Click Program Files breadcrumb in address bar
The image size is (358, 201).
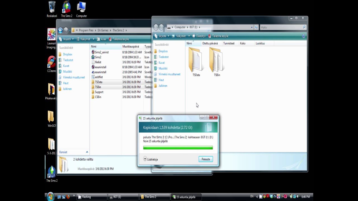pyautogui.click(x=86, y=30)
